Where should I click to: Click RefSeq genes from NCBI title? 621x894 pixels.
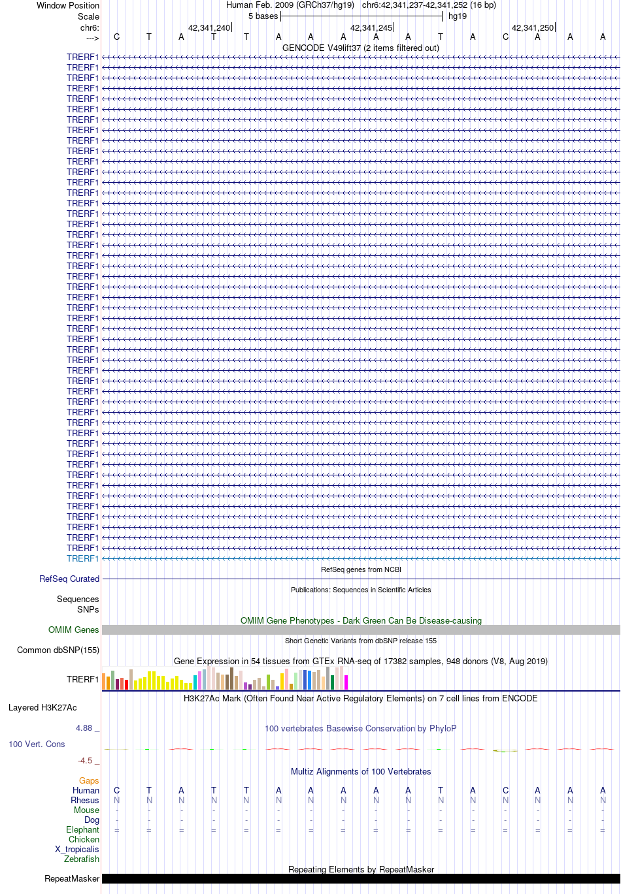(x=361, y=569)
